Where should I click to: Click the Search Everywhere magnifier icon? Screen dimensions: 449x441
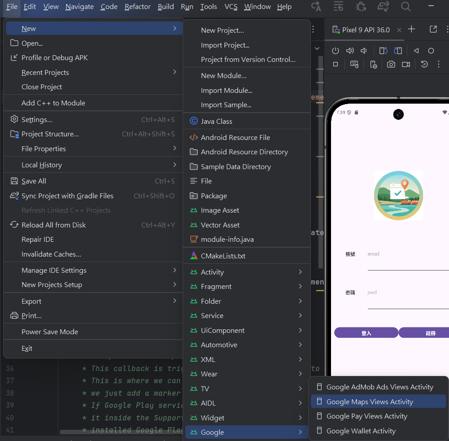405,6
